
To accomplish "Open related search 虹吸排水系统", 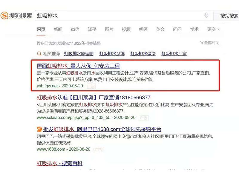I will [112, 54].
